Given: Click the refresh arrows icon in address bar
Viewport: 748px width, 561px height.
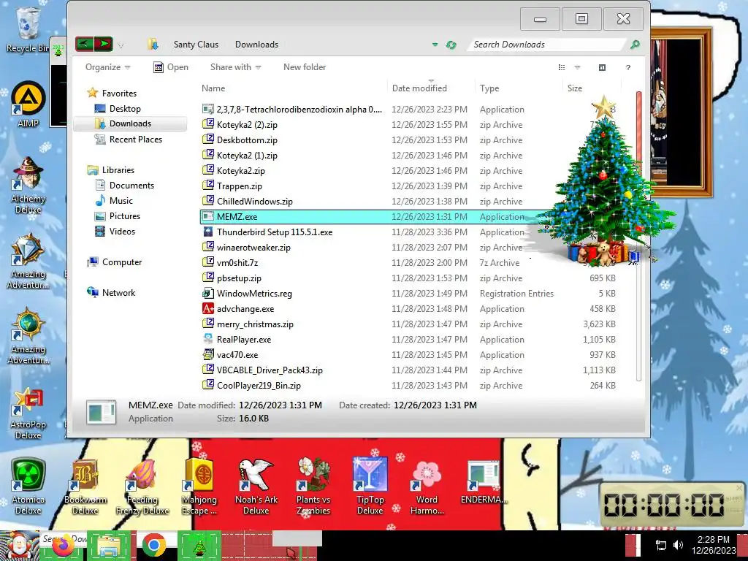Looking at the screenshot, I should [451, 45].
